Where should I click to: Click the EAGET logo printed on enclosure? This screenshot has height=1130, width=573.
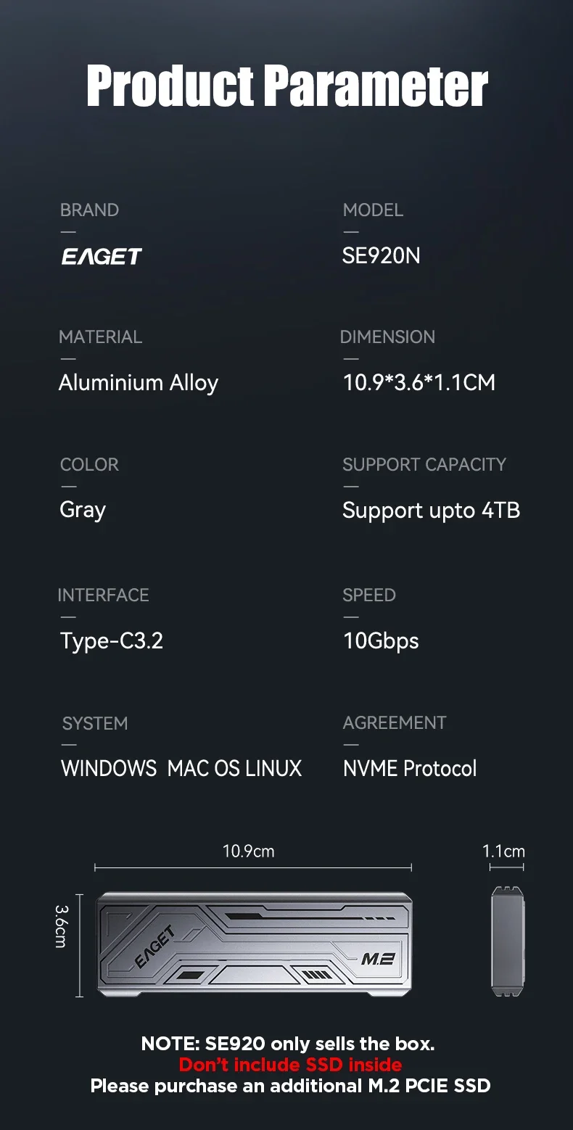[x=155, y=948]
